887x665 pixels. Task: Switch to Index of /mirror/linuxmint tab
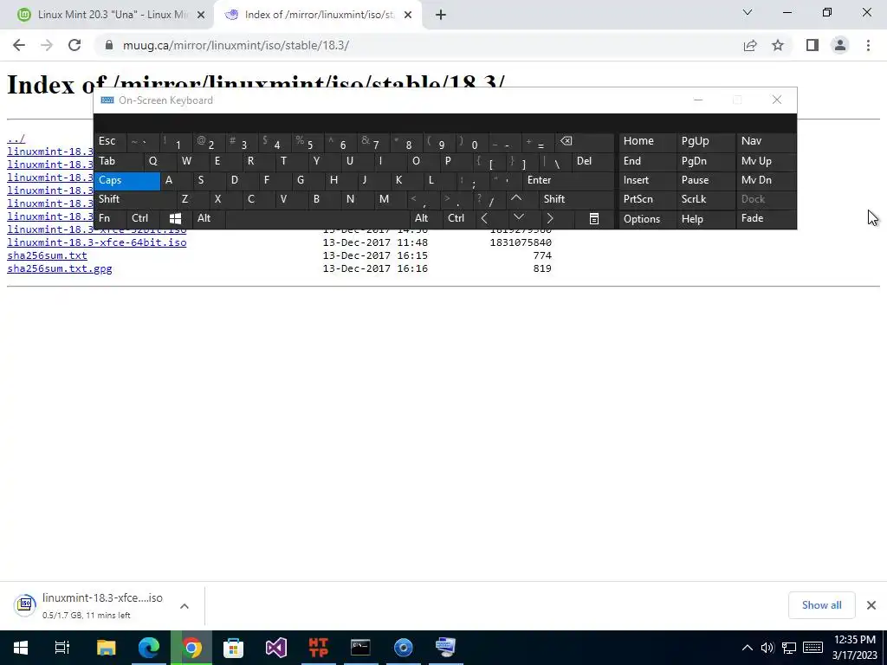tap(319, 16)
